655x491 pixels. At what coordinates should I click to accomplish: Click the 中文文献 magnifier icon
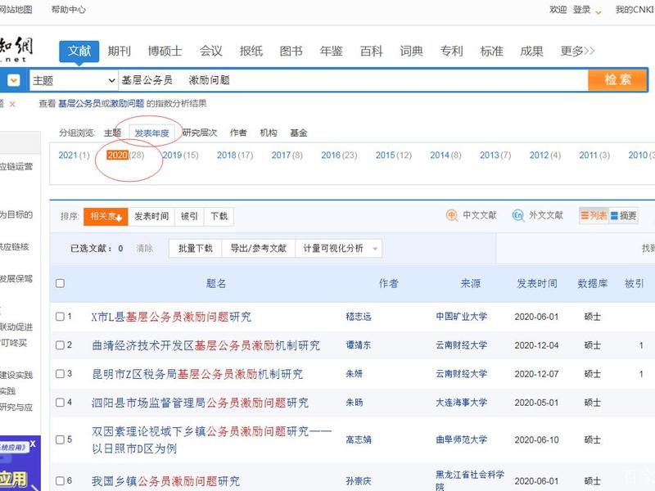point(452,215)
